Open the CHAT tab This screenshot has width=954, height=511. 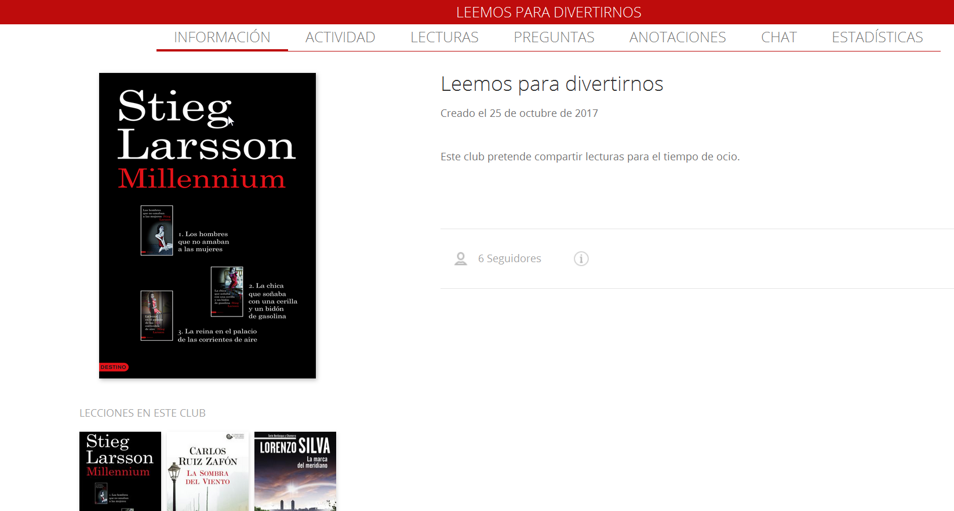click(779, 38)
